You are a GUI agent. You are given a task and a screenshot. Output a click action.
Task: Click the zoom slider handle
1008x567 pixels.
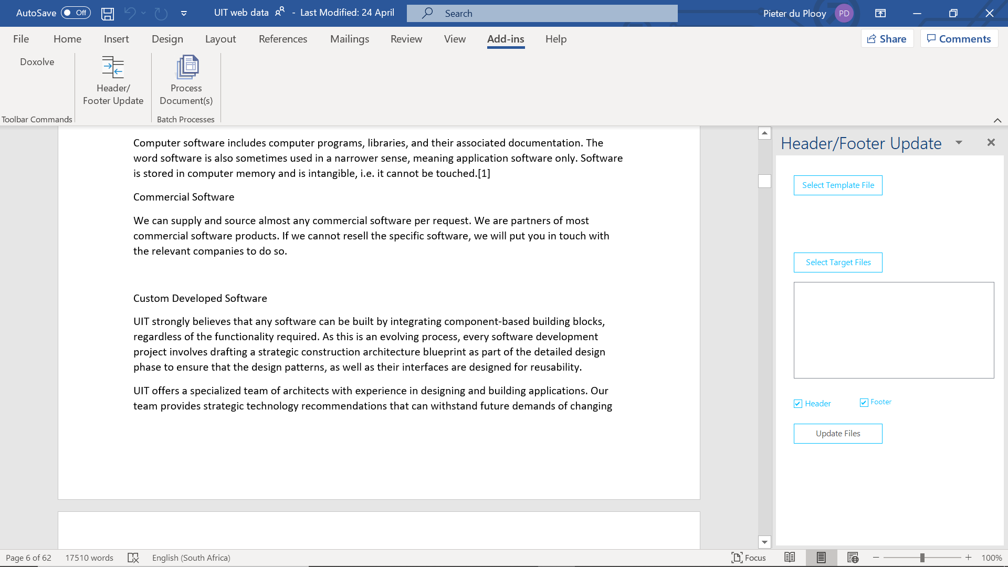point(922,558)
